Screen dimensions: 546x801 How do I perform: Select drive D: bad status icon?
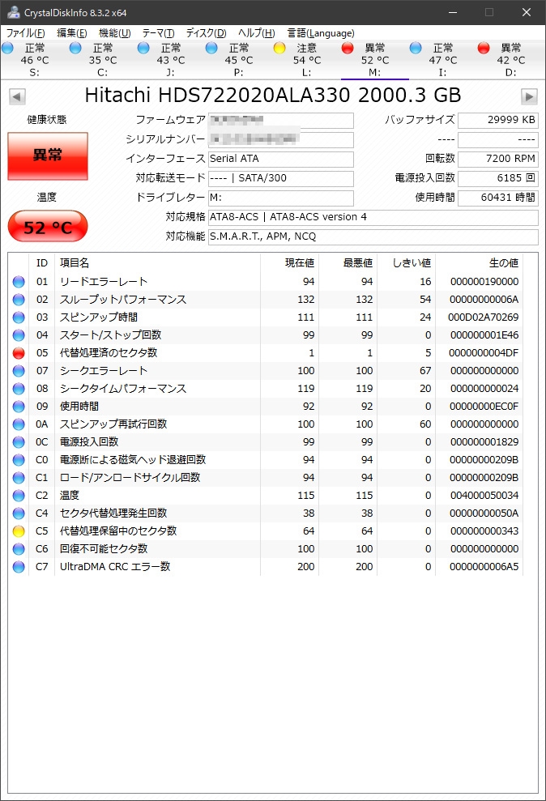484,48
